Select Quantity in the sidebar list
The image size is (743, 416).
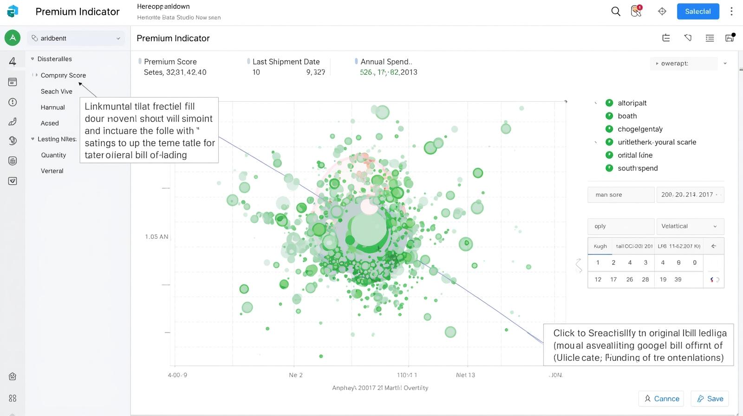point(53,155)
